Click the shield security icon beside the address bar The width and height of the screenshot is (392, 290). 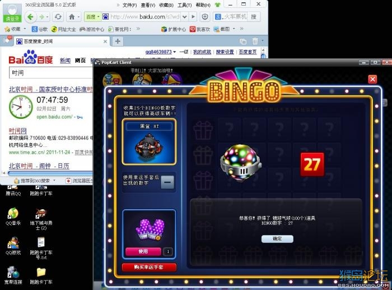click(205, 17)
